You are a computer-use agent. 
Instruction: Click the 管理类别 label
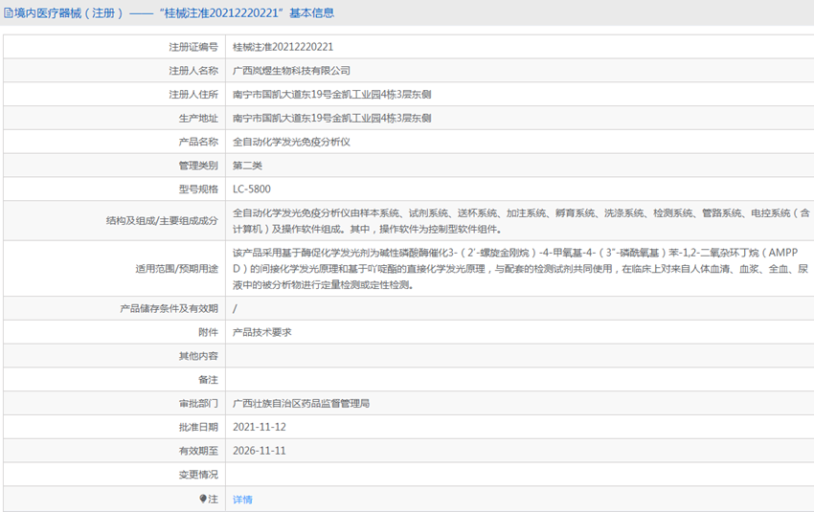[198, 166]
